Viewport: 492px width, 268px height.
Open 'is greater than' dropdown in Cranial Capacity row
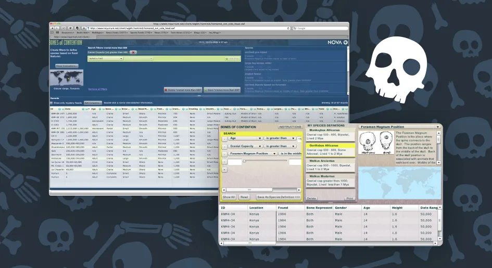[x=280, y=146]
